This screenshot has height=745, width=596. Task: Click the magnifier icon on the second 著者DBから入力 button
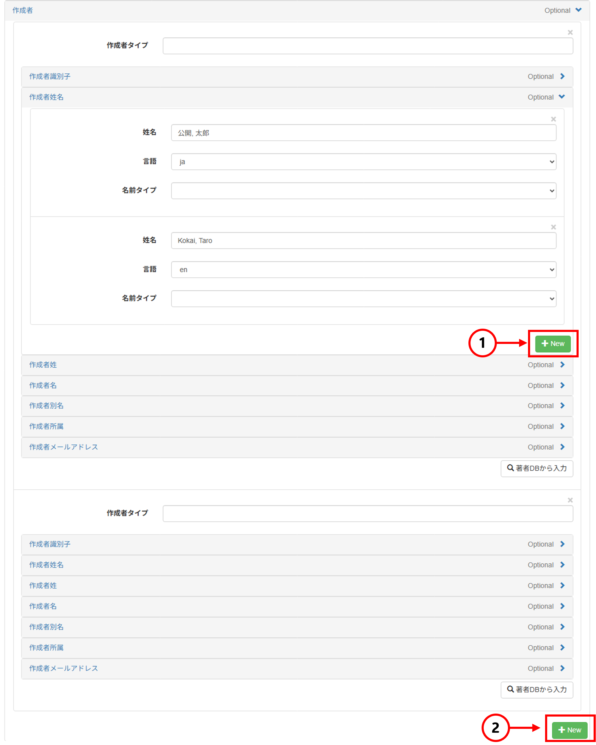510,690
